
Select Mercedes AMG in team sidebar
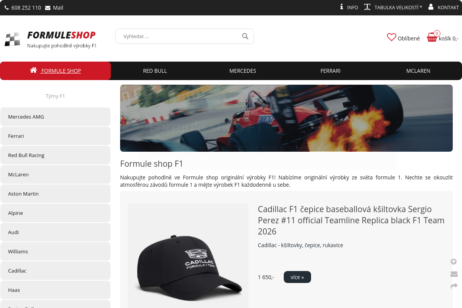point(55,117)
